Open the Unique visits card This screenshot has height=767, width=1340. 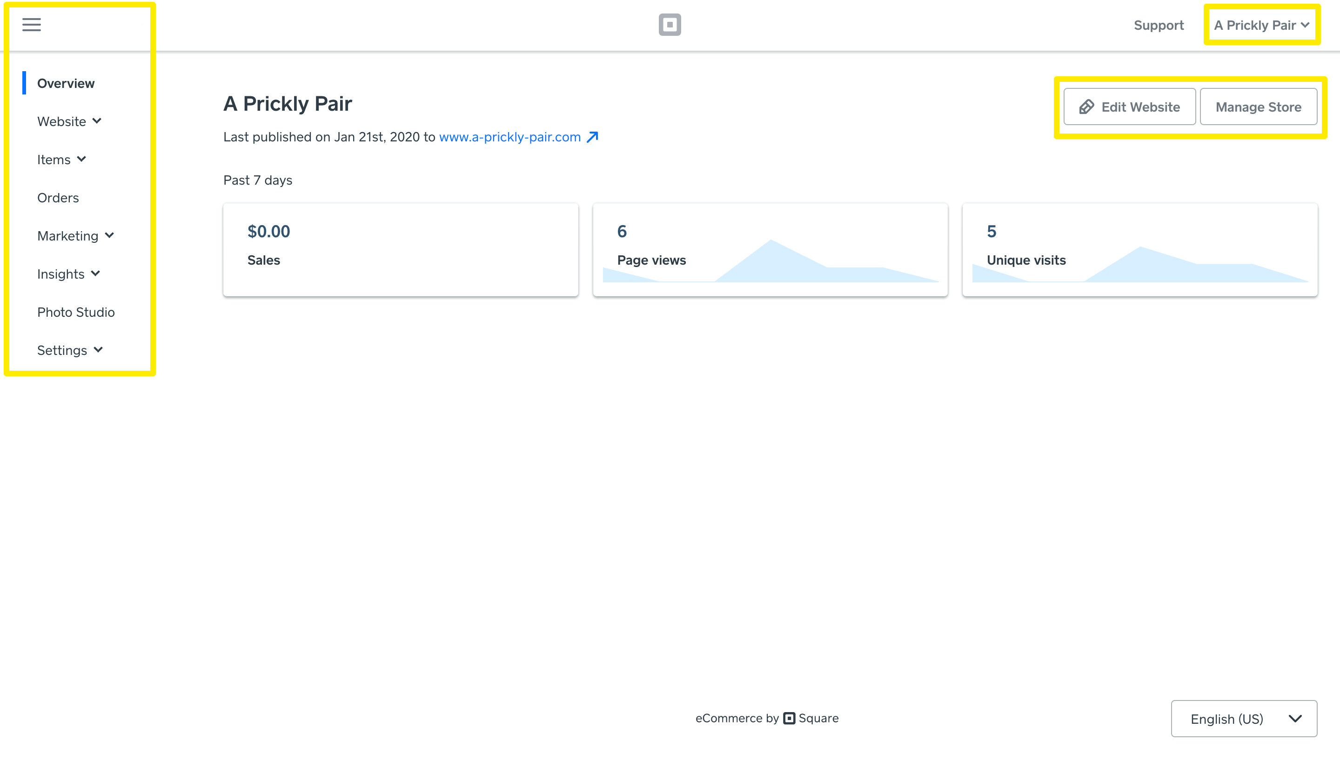pyautogui.click(x=1140, y=250)
